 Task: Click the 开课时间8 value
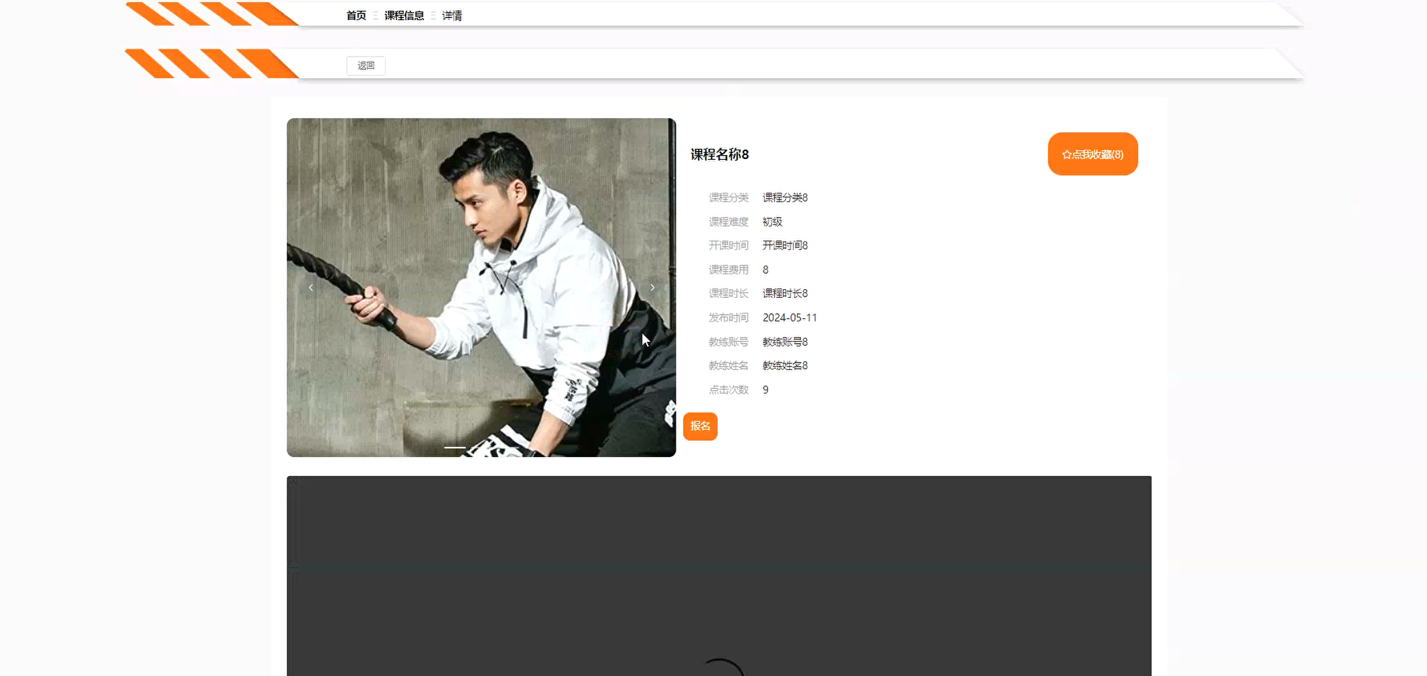coord(785,245)
